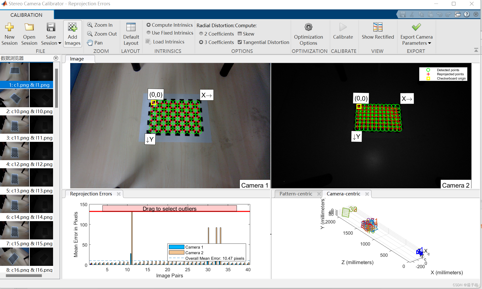Toggle Tangential Distortion checkbox

click(240, 42)
